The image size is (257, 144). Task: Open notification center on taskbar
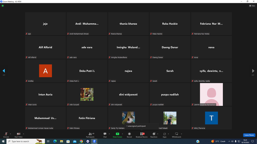253,141
